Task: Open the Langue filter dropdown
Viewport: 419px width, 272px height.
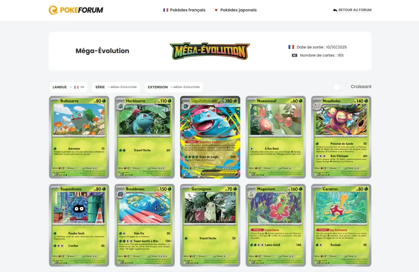Action: coord(68,87)
